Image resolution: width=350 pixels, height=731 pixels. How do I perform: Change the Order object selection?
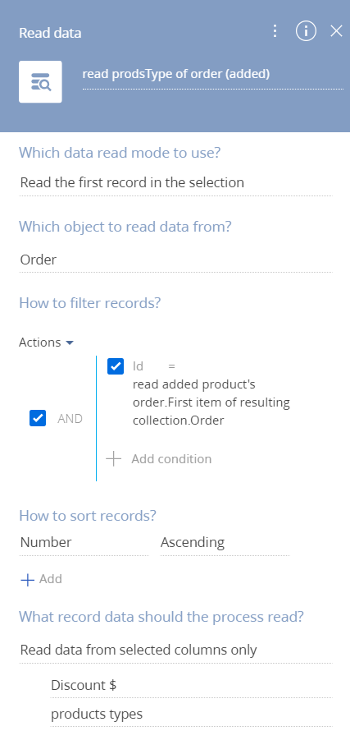click(176, 260)
